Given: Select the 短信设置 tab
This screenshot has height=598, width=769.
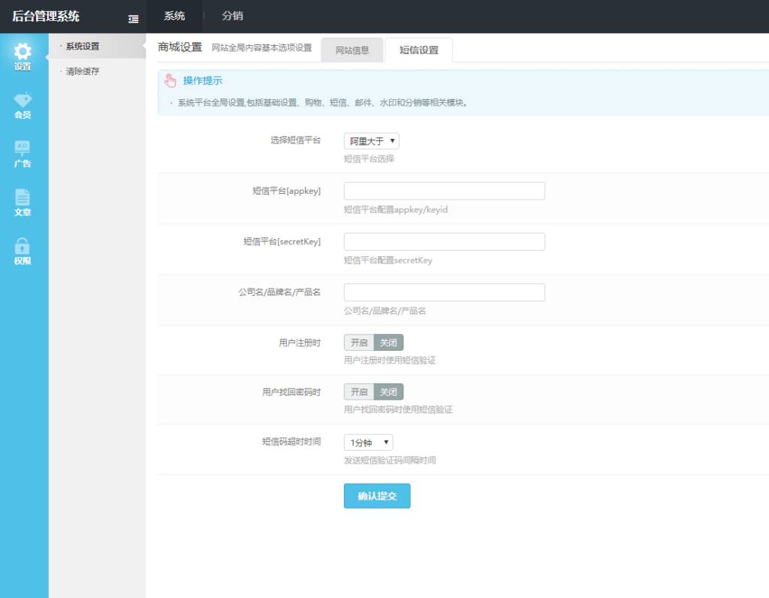Looking at the screenshot, I should pyautogui.click(x=418, y=50).
